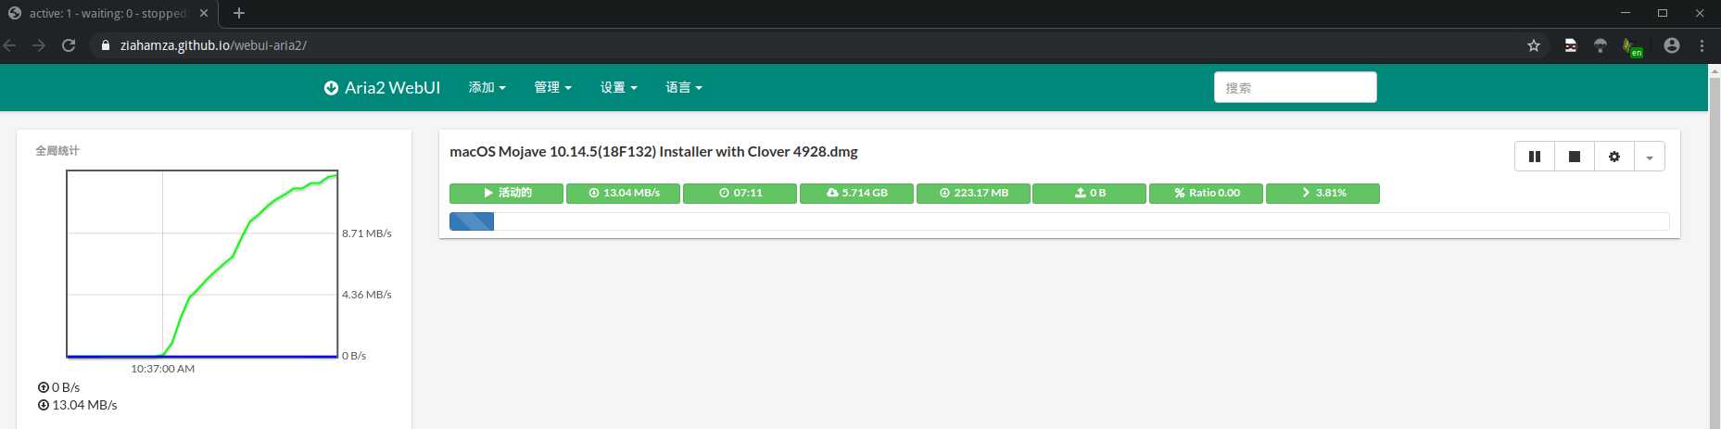Open the 语言 dropdown menu
The height and width of the screenshot is (429, 1721).
[684, 87]
